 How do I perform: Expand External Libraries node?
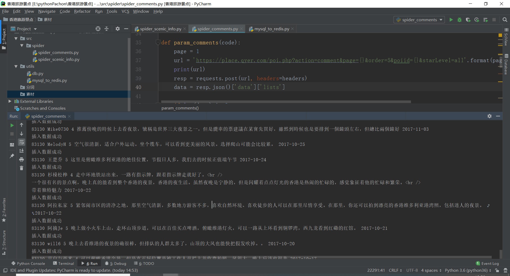click(x=10, y=101)
